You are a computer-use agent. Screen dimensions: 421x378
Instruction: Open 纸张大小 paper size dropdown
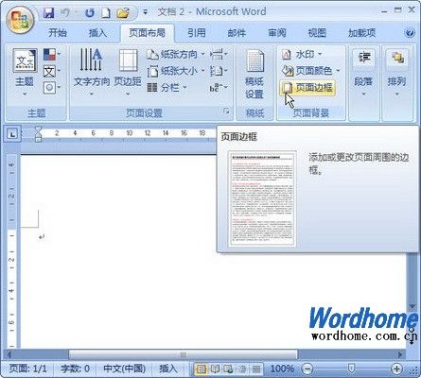(x=176, y=71)
